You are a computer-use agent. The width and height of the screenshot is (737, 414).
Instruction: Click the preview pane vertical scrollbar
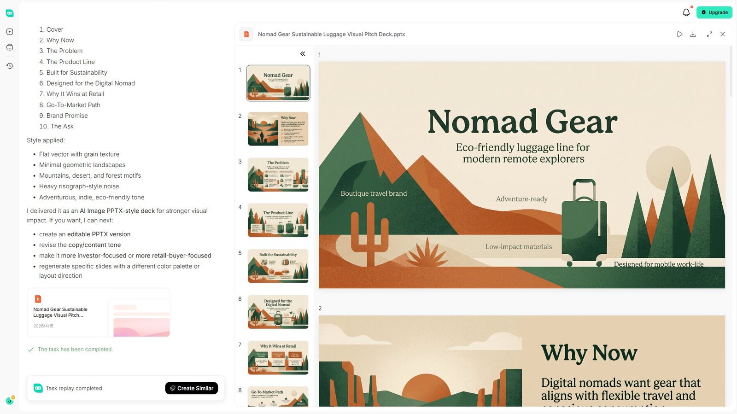pos(731,71)
